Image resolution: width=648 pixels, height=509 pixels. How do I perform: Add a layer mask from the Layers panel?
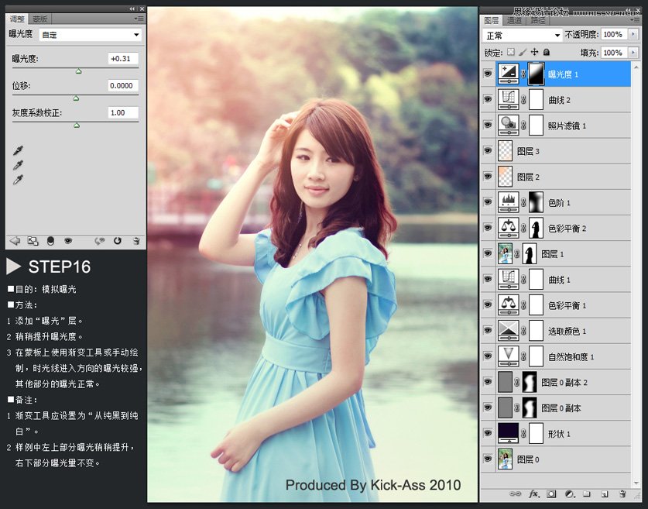(x=551, y=494)
